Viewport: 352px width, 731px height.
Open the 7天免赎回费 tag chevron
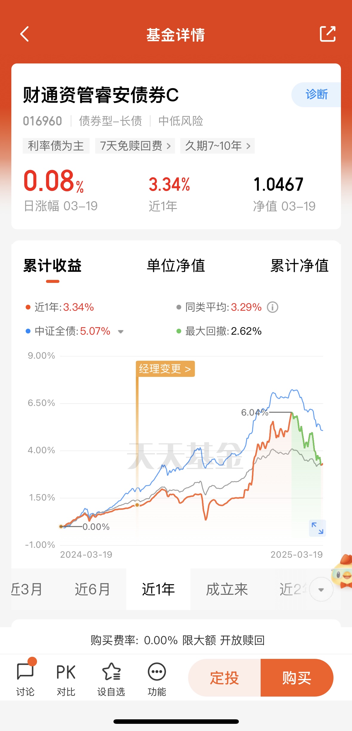[x=168, y=146]
